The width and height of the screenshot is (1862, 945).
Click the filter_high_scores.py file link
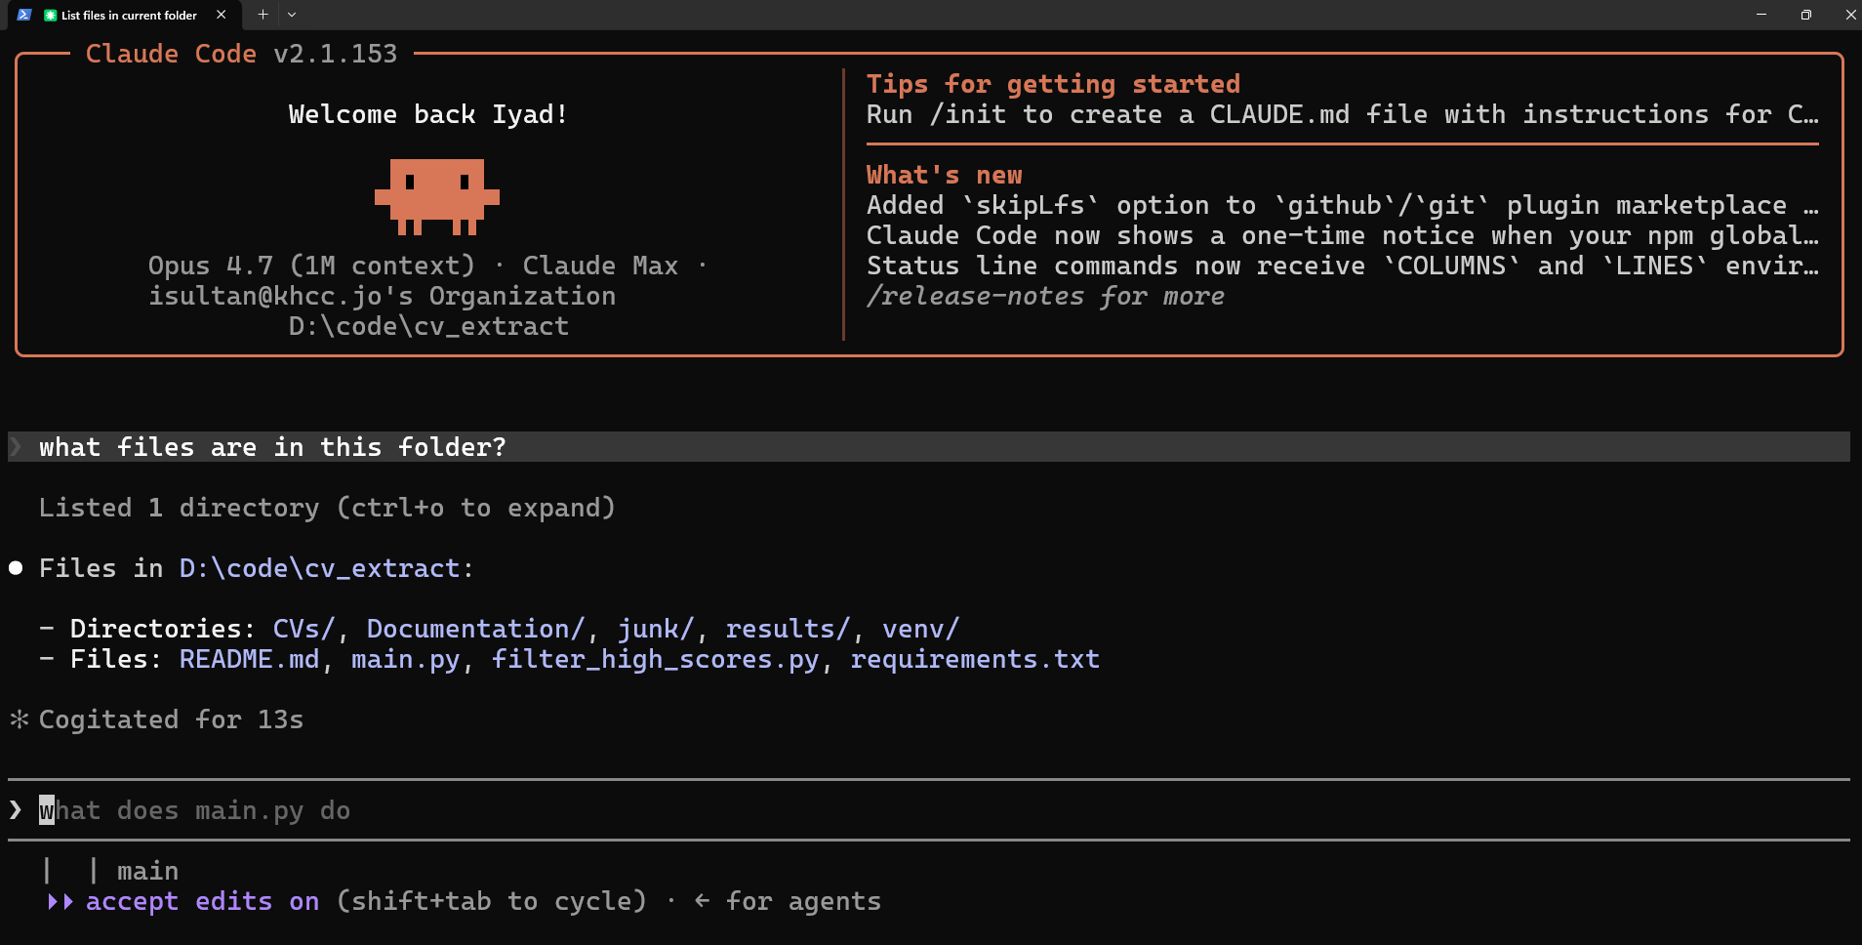[x=655, y=659]
